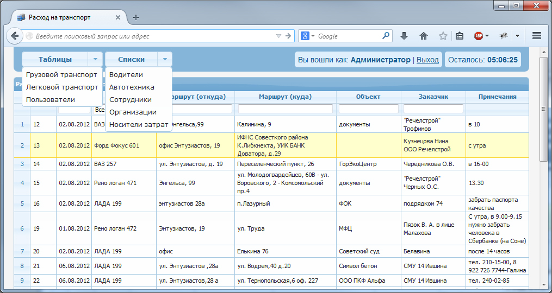Select the 13.30 note cell
552x293 pixels.
click(x=497, y=183)
